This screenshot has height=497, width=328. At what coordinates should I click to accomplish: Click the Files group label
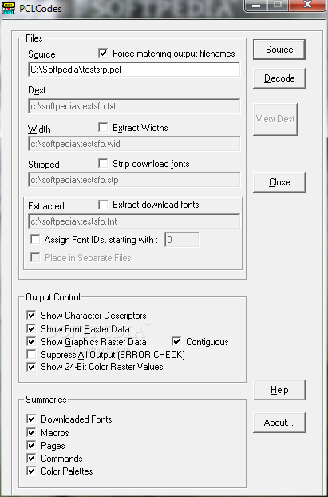[x=34, y=38]
